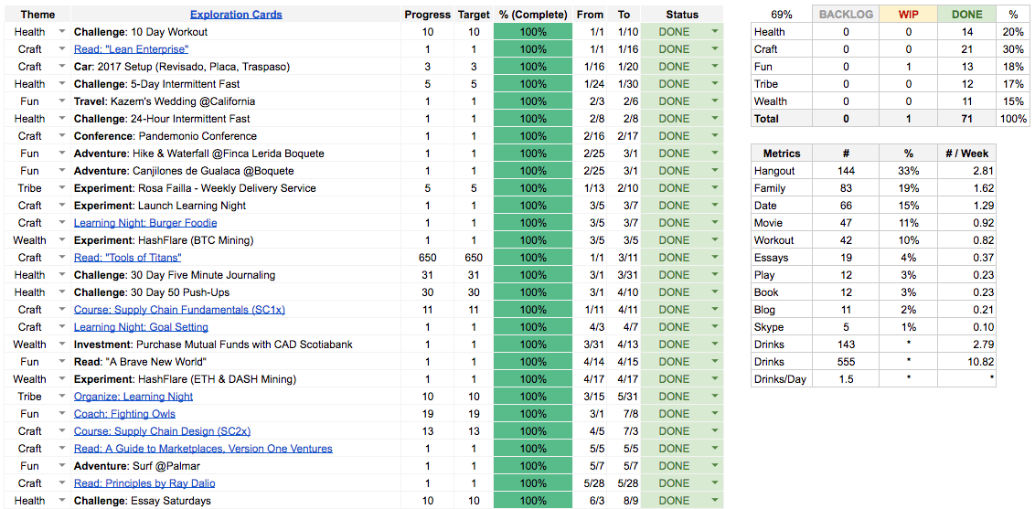This screenshot has height=509, width=1035.
Task: Select the green 100% cell for Tools of Titans
Action: (x=533, y=258)
